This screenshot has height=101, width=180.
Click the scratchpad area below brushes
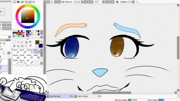click(x=28, y=70)
